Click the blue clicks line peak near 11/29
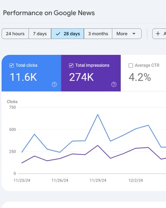 (98, 115)
